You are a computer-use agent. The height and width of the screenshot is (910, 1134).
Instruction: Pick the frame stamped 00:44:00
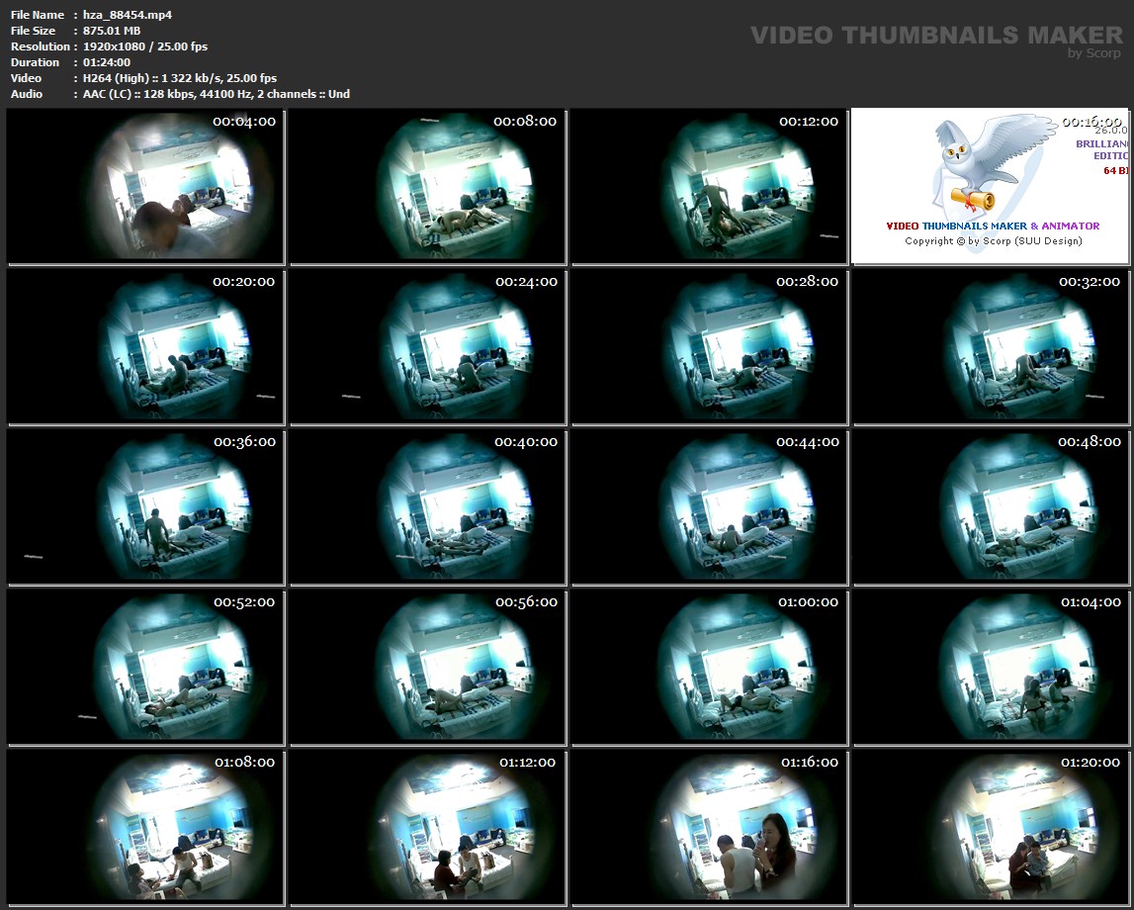point(709,506)
